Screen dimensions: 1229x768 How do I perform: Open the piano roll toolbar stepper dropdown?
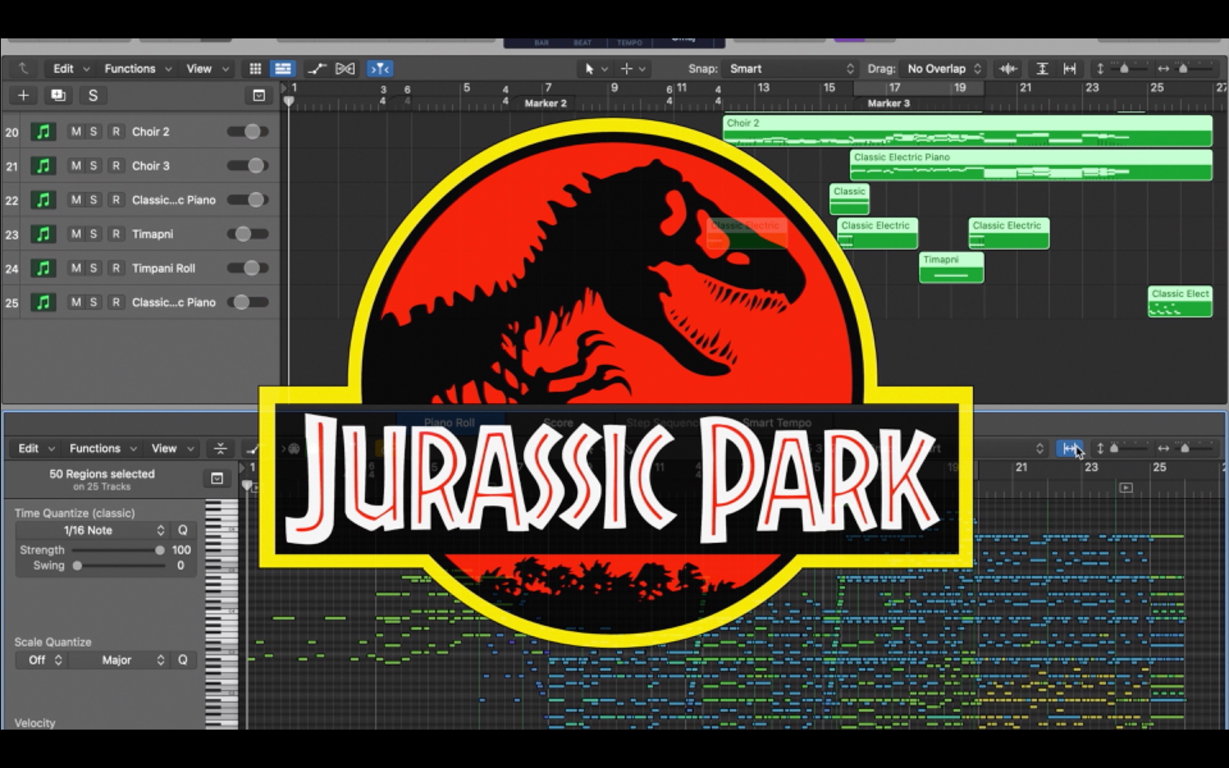[x=1040, y=448]
